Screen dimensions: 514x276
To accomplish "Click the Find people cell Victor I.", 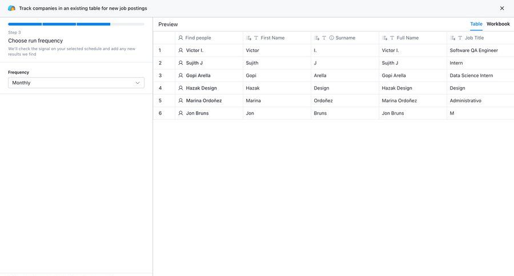I will click(209, 50).
